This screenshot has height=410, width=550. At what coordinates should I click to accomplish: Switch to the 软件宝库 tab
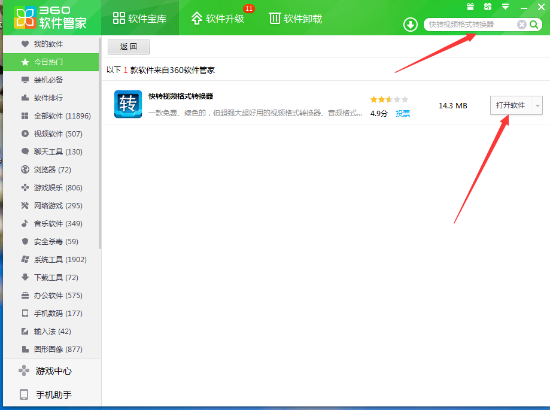(x=139, y=18)
